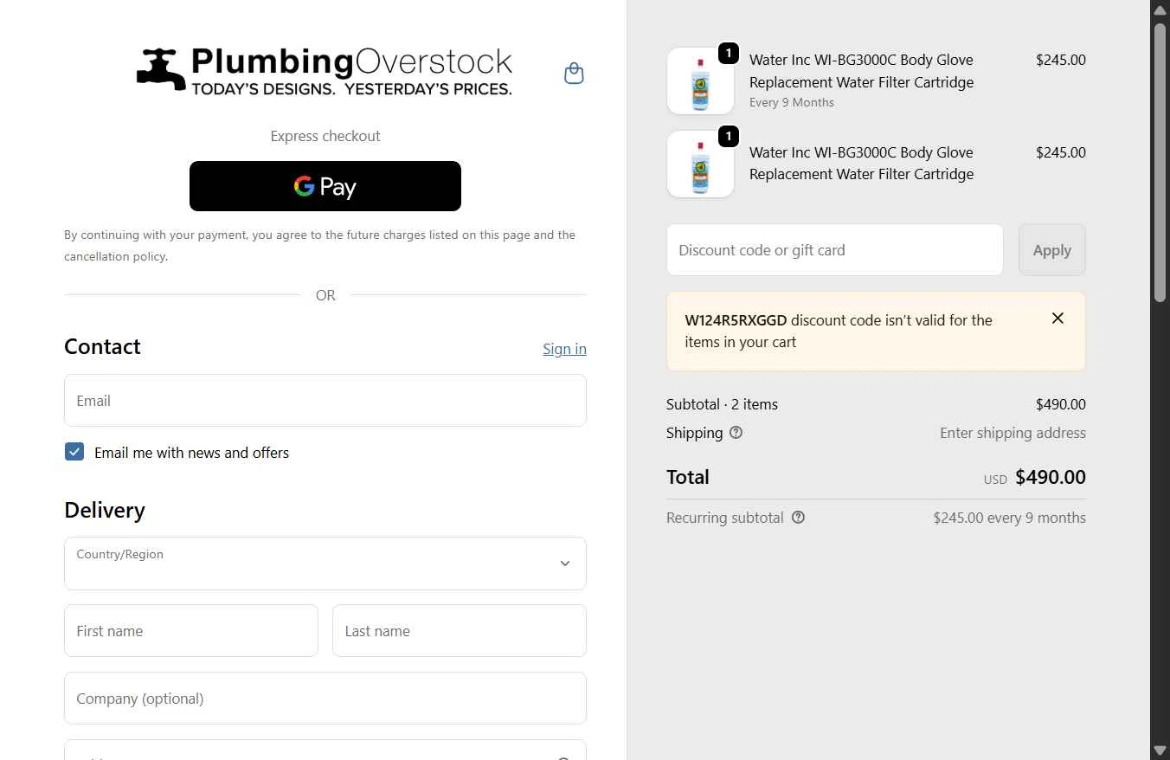Screen dimensions: 1170x760
Task: Open the shopping bag cart icon
Action: [x=574, y=74]
